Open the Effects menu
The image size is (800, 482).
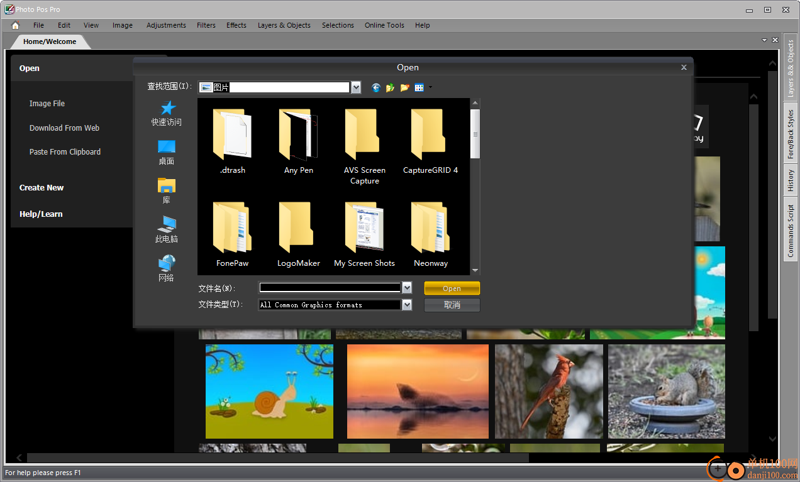tap(236, 25)
